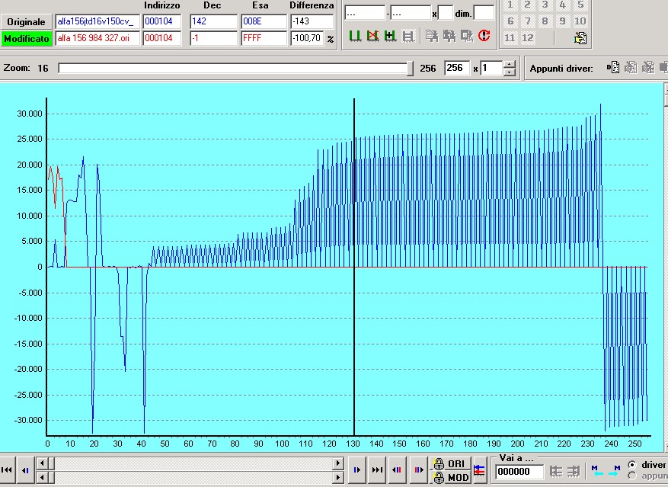668x487 pixels.
Task: Click the Modificato Esa field showing FFFF
Action: 264,38
